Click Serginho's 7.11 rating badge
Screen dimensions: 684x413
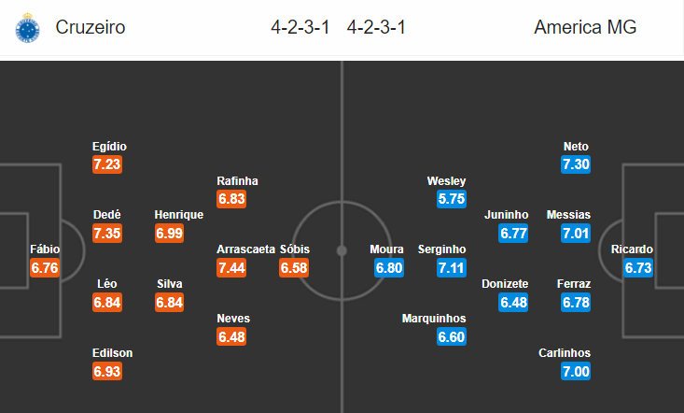(x=452, y=267)
